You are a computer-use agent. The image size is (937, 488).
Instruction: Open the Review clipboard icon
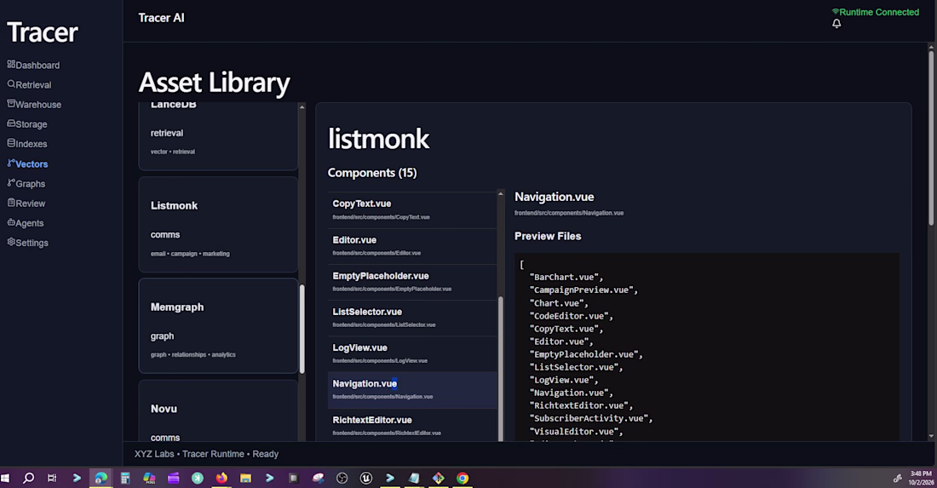(x=11, y=203)
